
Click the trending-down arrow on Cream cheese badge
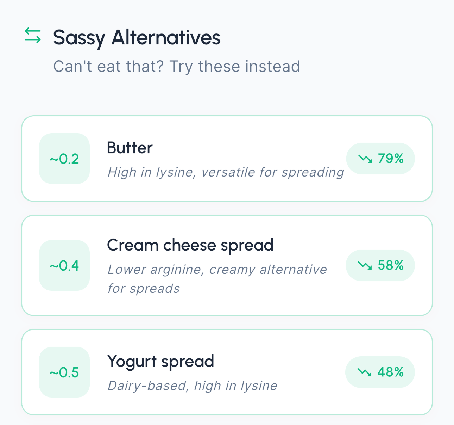tap(365, 265)
